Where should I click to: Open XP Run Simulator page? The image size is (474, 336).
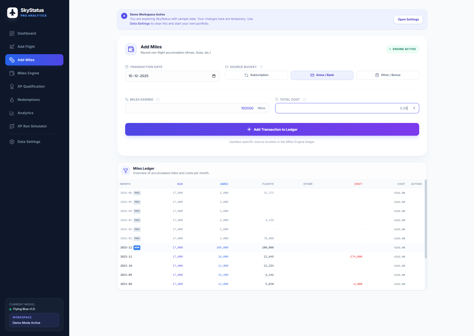pyautogui.click(x=32, y=126)
